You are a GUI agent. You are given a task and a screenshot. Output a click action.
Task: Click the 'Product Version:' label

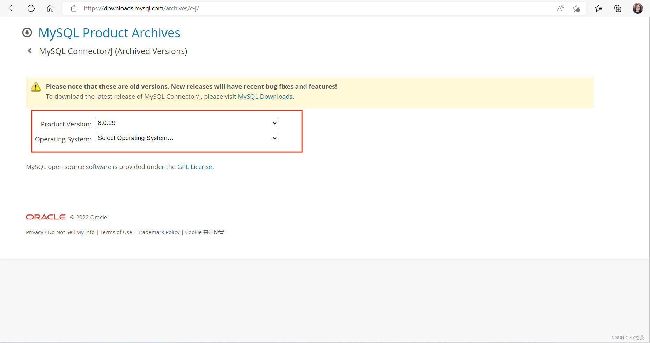click(66, 124)
